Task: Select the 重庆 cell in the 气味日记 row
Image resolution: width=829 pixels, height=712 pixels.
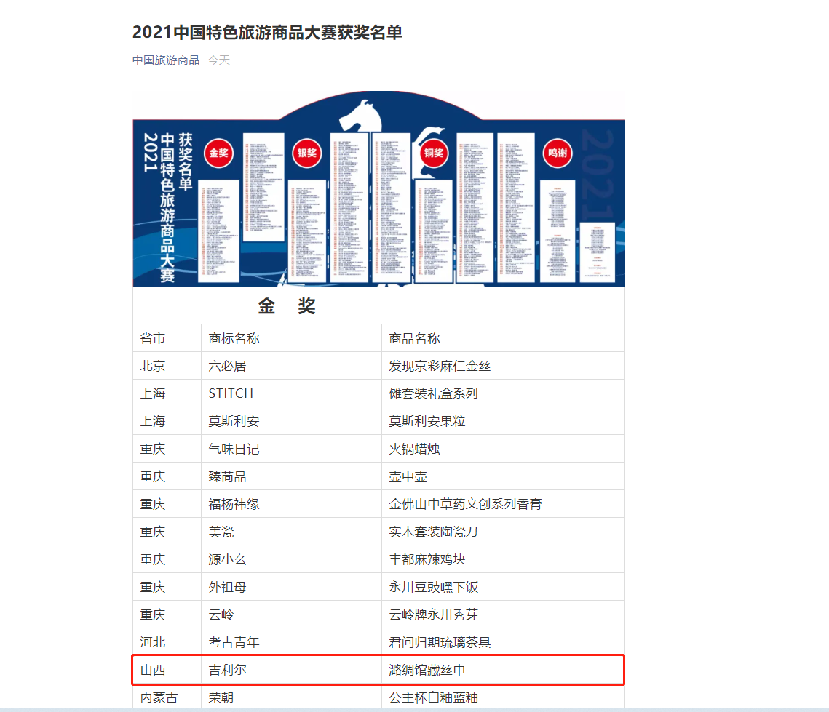Action: pyautogui.click(x=167, y=449)
